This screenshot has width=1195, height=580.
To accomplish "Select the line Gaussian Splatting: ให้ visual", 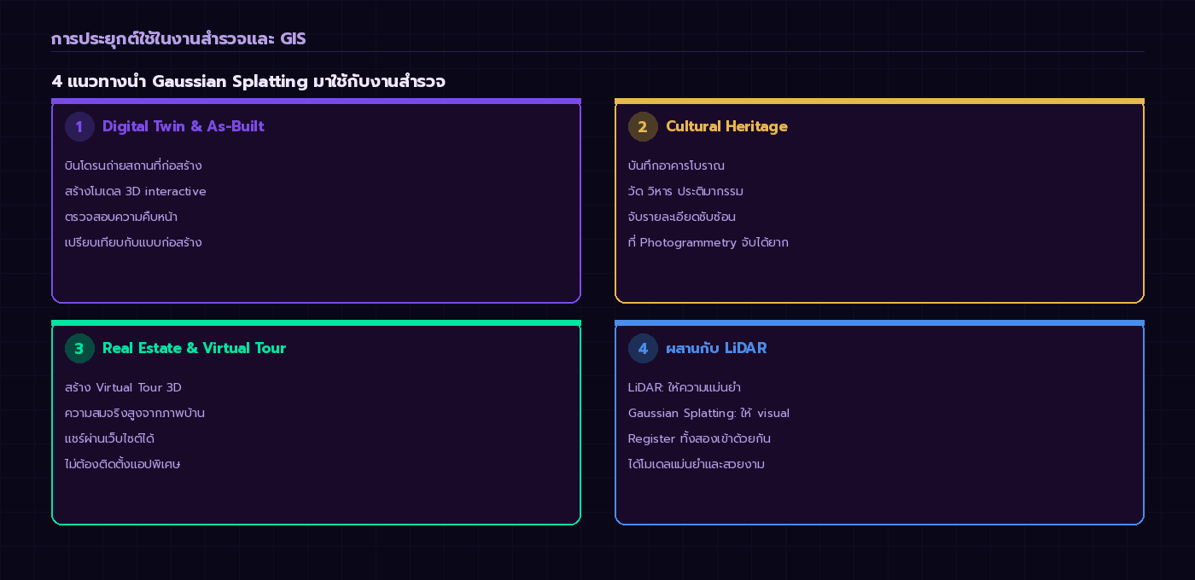I will (708, 413).
